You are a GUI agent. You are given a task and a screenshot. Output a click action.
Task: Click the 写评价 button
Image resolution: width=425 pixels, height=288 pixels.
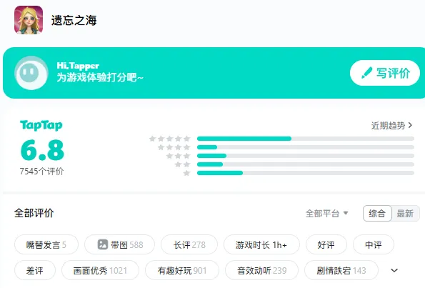pyautogui.click(x=385, y=73)
